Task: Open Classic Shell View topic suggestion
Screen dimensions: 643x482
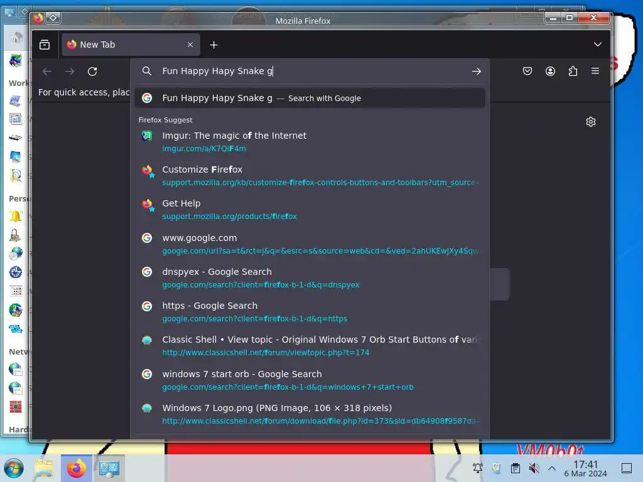Action: tap(310, 346)
